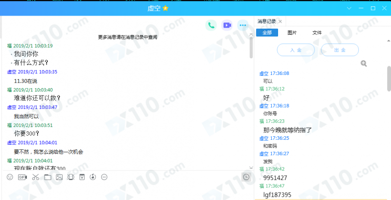This screenshot has height=200, width=391.
Task: Click the record message 和密码
Action: [270, 146]
